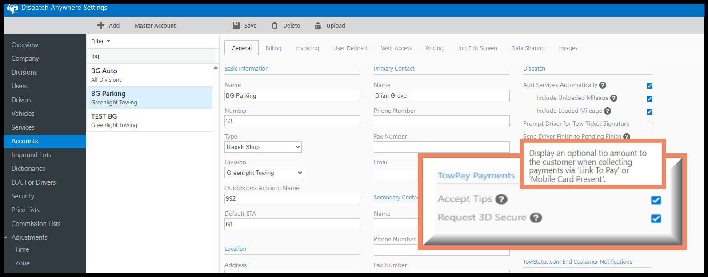Click the Master Account button
Screen dimensions: 708x277
(155, 25)
